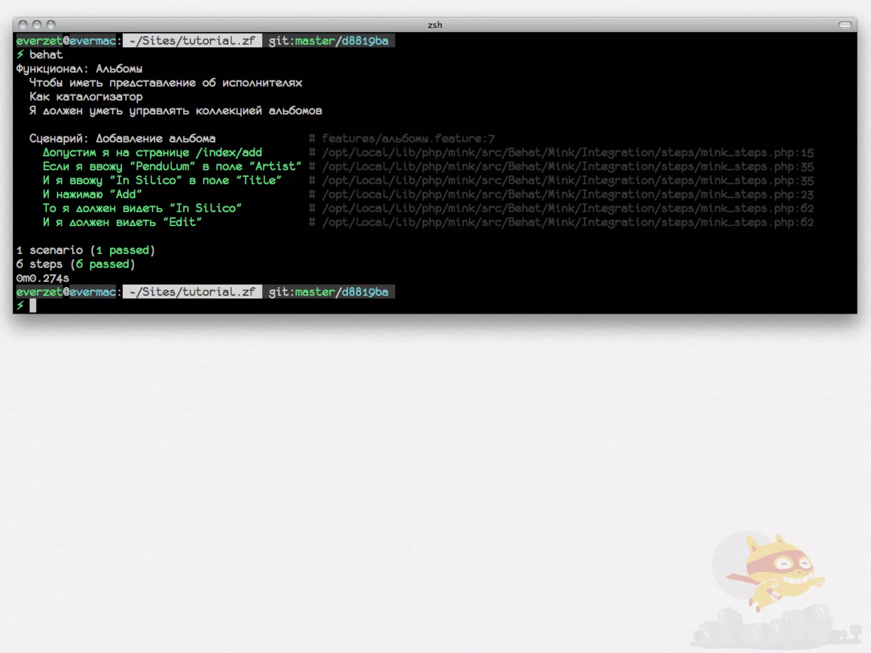Click the toolbar toggle pill at the title bar's right
Image resolution: width=871 pixels, height=653 pixels.
point(845,25)
